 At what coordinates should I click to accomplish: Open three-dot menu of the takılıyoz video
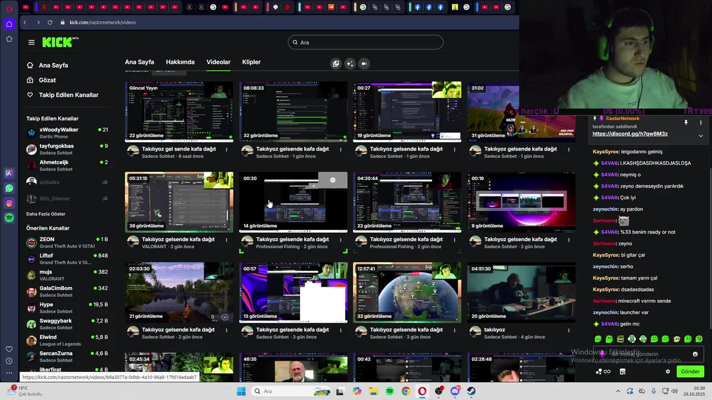point(568,330)
